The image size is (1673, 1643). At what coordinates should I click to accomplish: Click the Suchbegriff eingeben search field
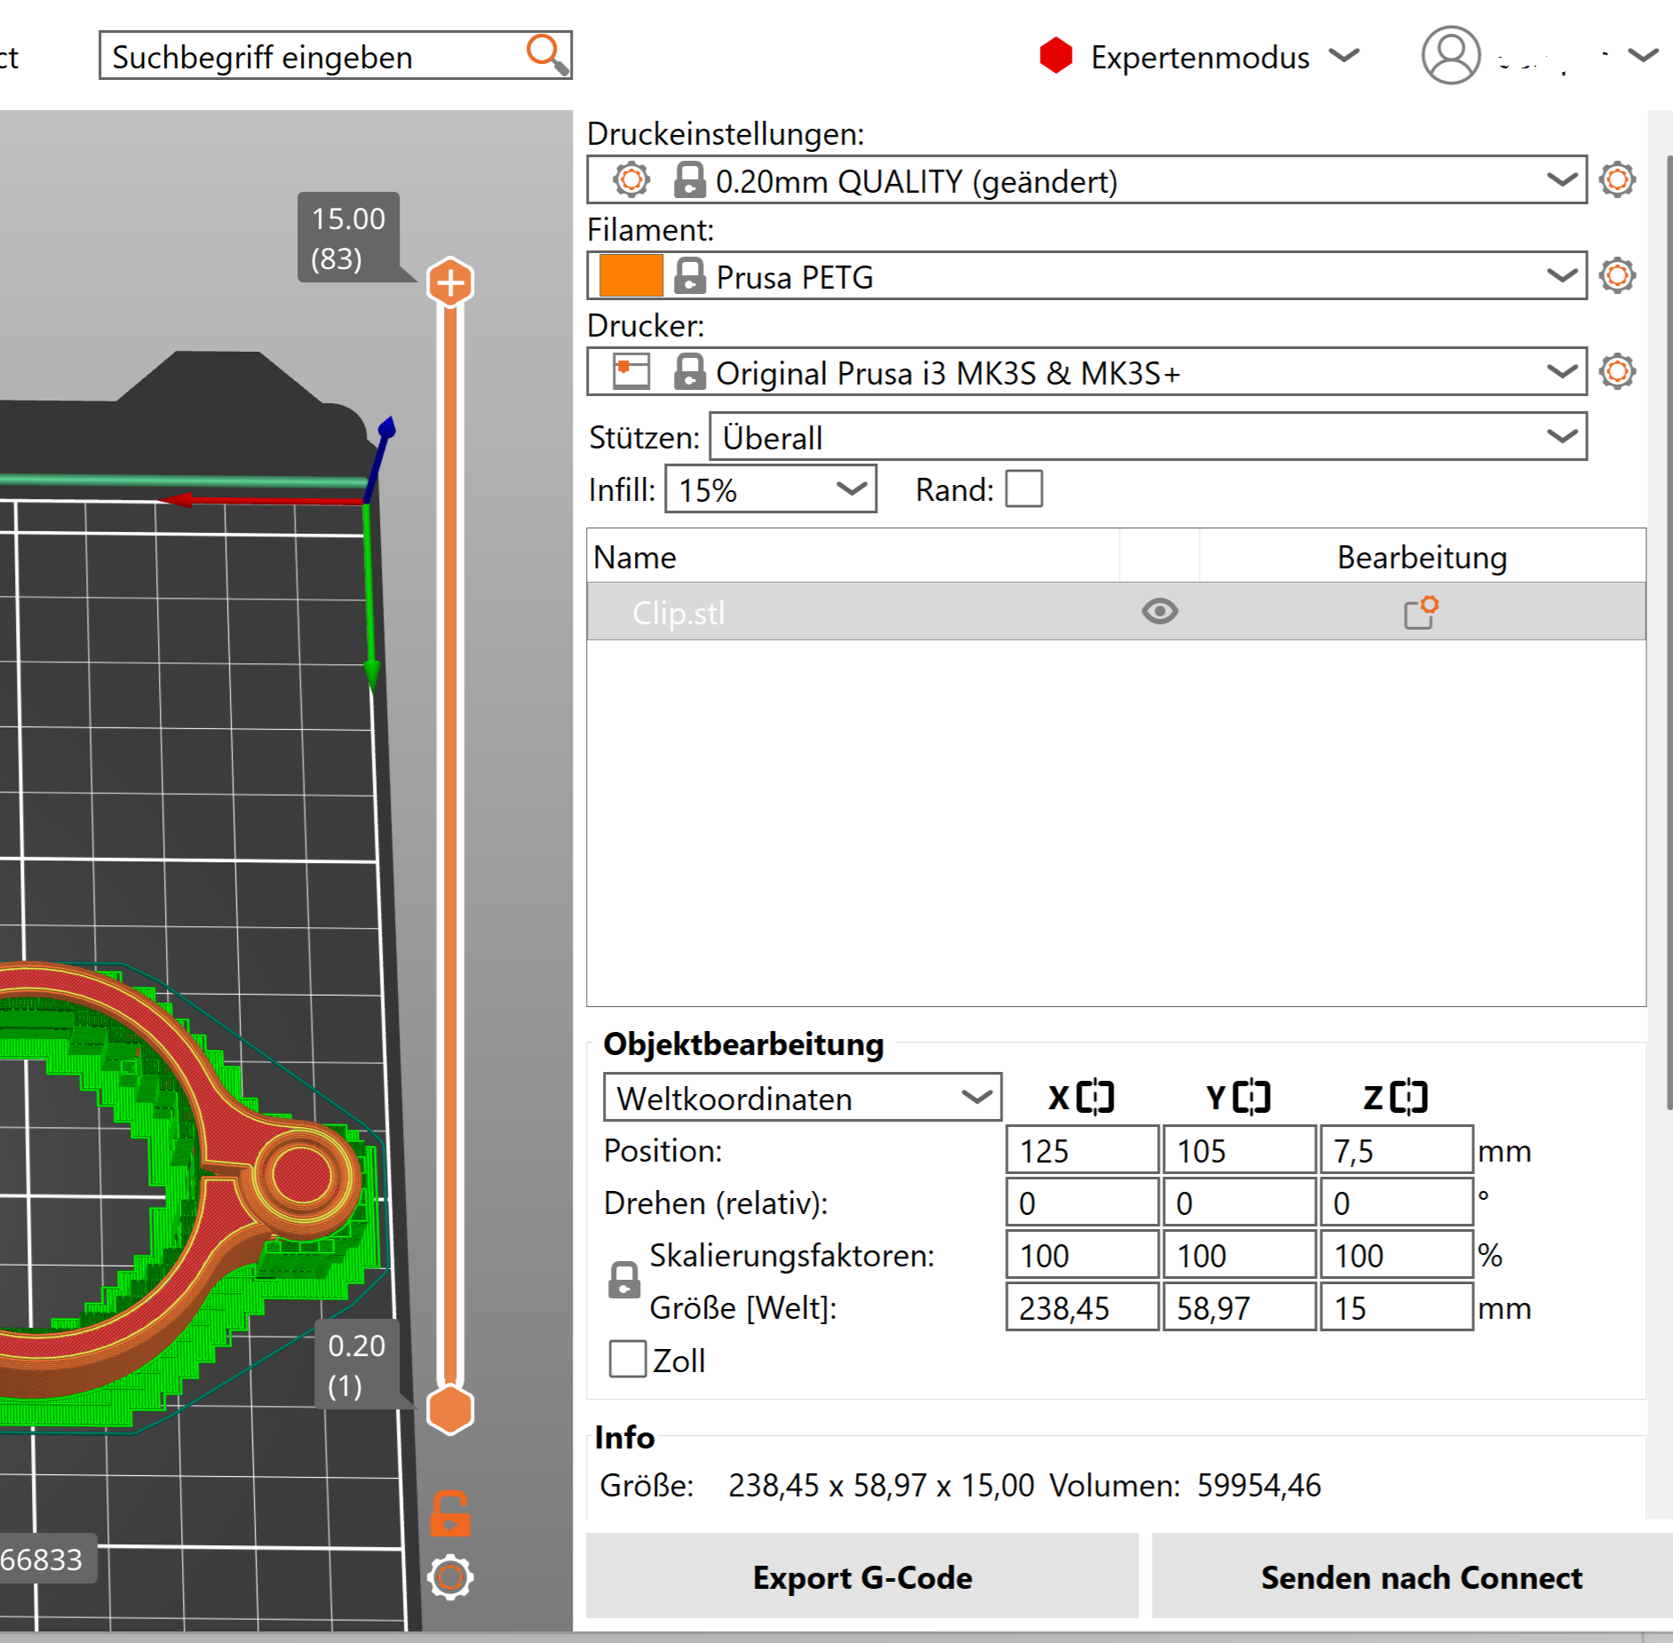(x=336, y=56)
